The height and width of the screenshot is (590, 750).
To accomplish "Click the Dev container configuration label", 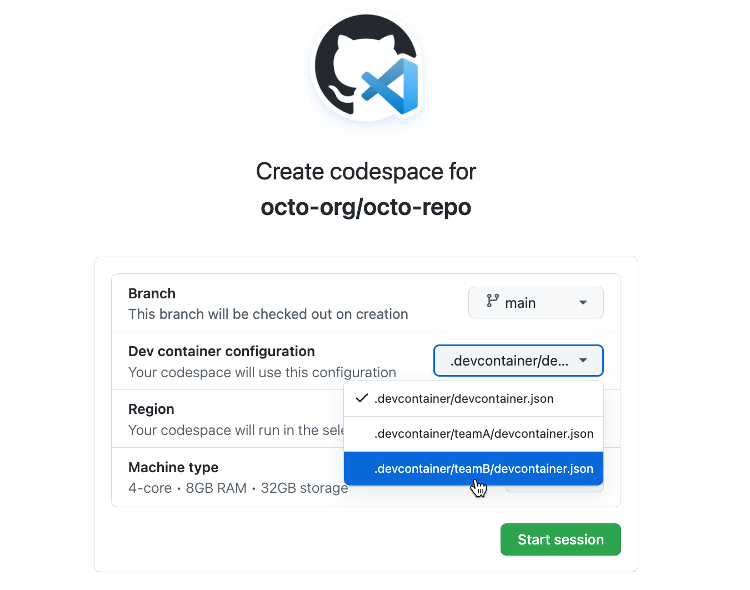I will tap(221, 351).
